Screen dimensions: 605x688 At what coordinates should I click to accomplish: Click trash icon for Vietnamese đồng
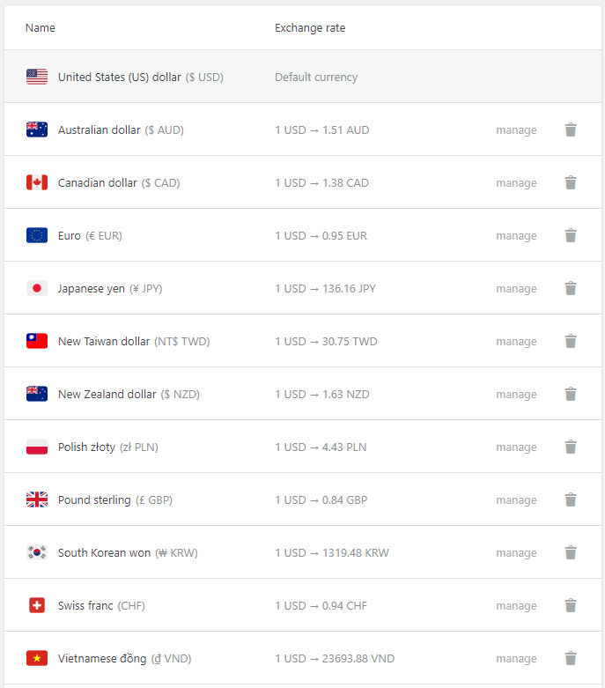pyautogui.click(x=571, y=659)
